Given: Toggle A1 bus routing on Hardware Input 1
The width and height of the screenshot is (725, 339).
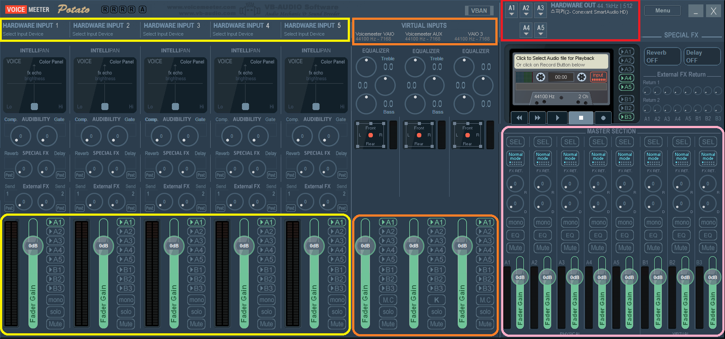Looking at the screenshot, I should 56,222.
